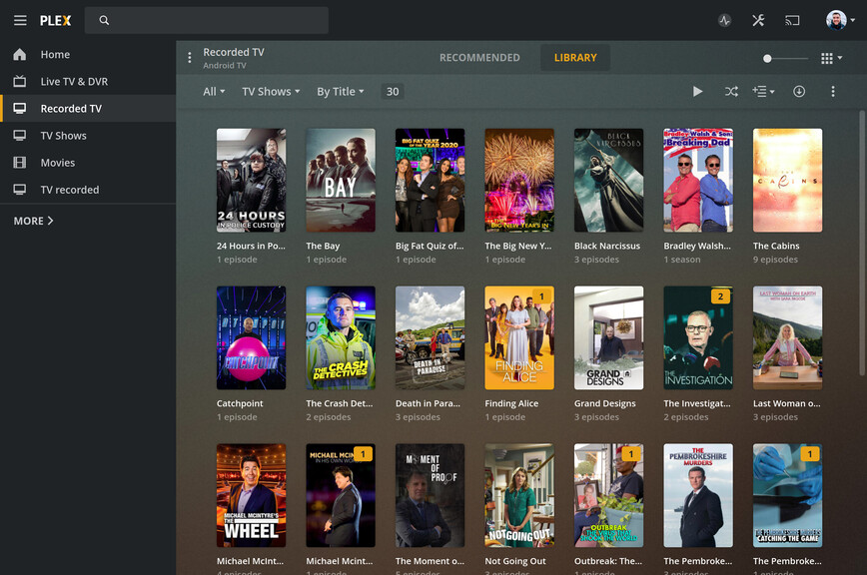Click Grand Designs title link

[x=605, y=403]
